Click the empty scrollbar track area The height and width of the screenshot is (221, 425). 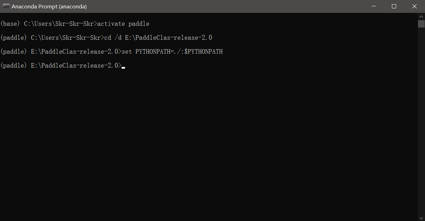pos(422,122)
